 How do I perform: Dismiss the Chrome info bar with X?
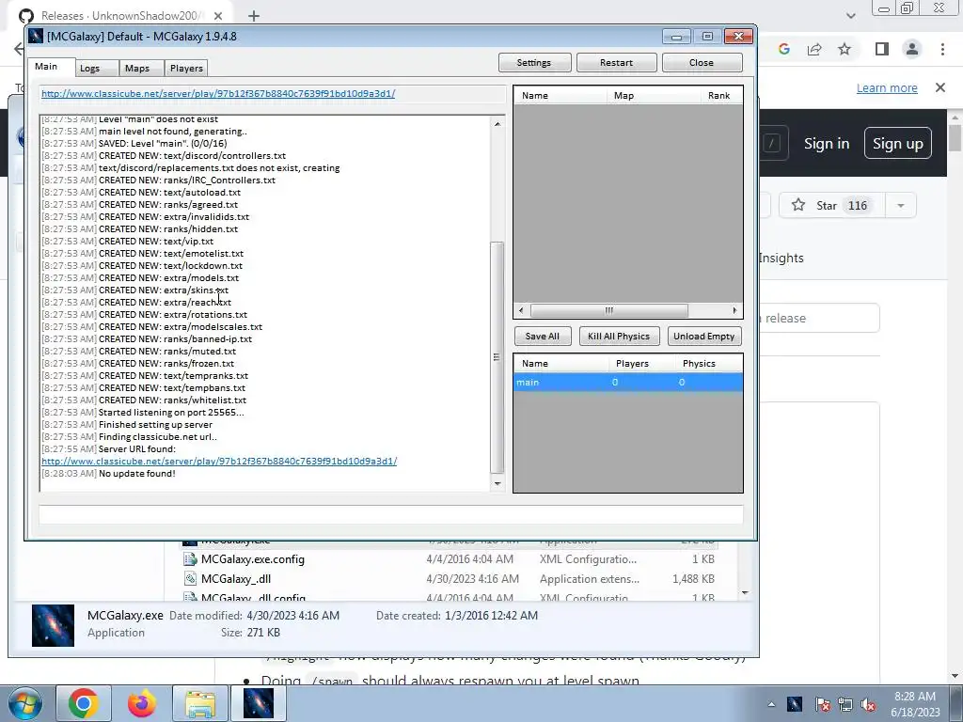coord(940,87)
